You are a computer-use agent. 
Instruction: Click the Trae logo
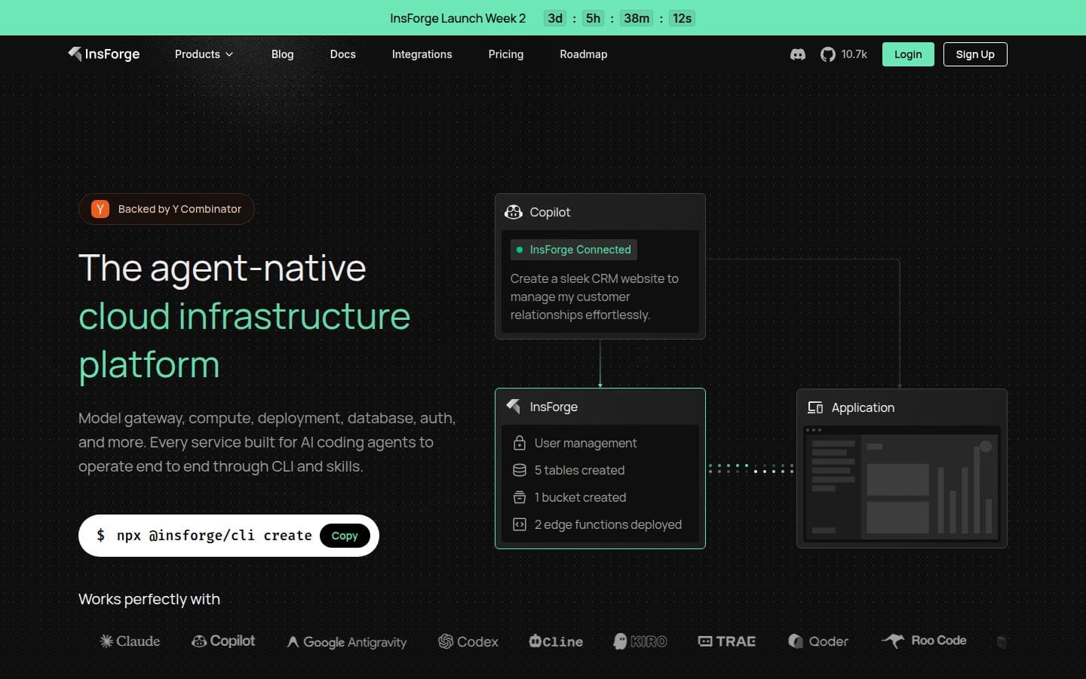click(x=727, y=641)
